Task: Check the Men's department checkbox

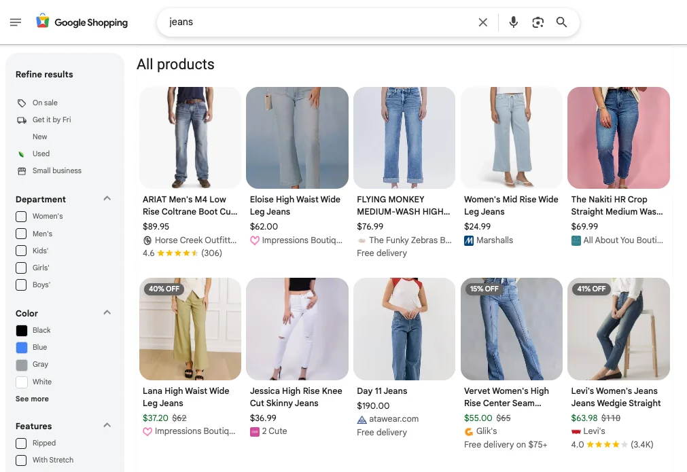Action: coord(21,234)
